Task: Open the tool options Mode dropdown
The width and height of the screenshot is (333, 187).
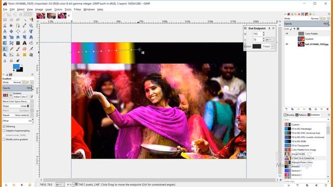Action: point(23,82)
